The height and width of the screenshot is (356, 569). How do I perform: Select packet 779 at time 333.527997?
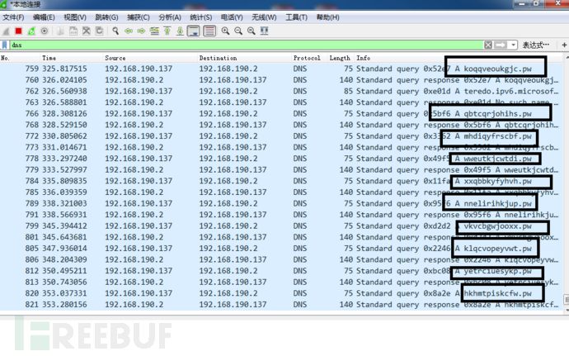pos(281,170)
